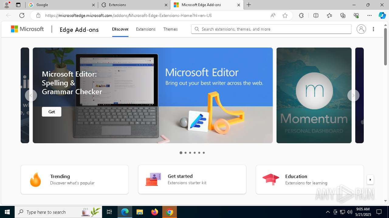389x218 pixels.
Task: Get Microsoft Editor extension
Action: [x=52, y=112]
